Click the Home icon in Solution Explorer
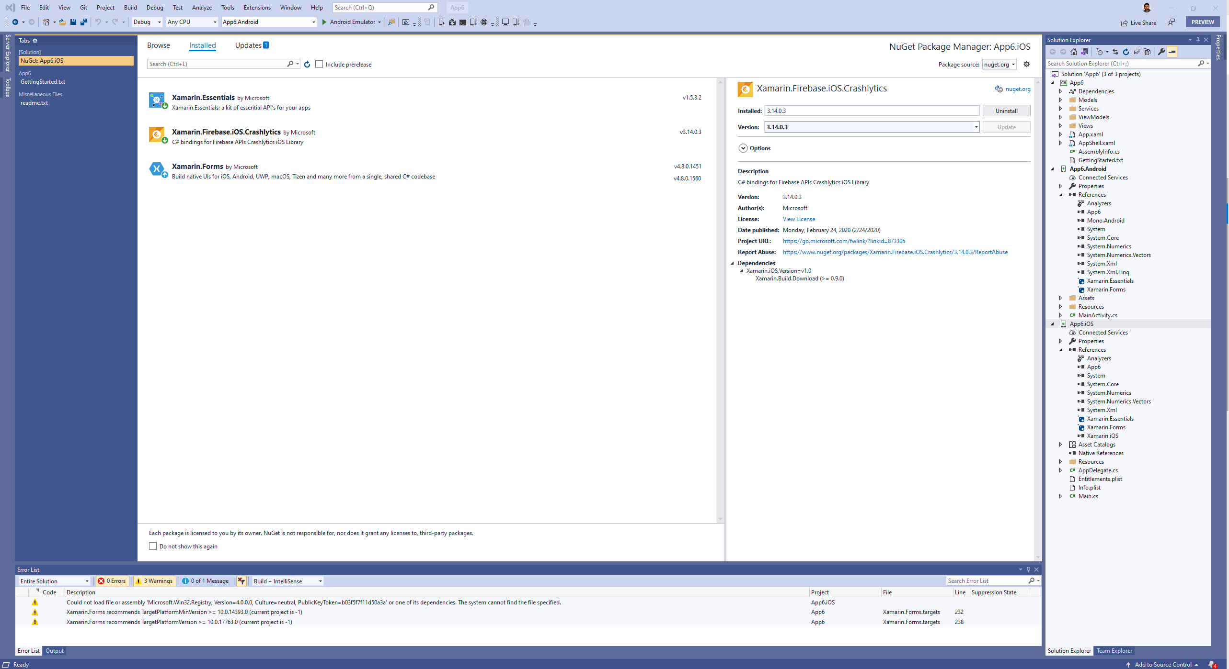The image size is (1229, 669). (1074, 52)
